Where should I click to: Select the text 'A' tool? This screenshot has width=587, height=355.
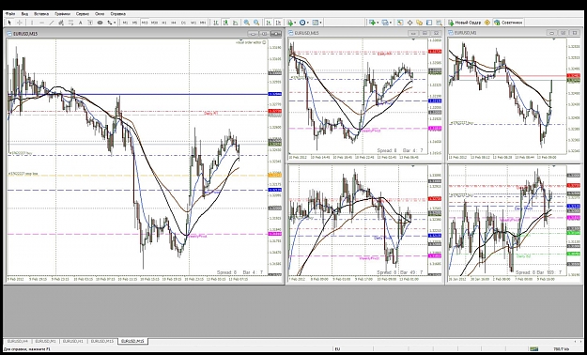pyautogui.click(x=80, y=23)
